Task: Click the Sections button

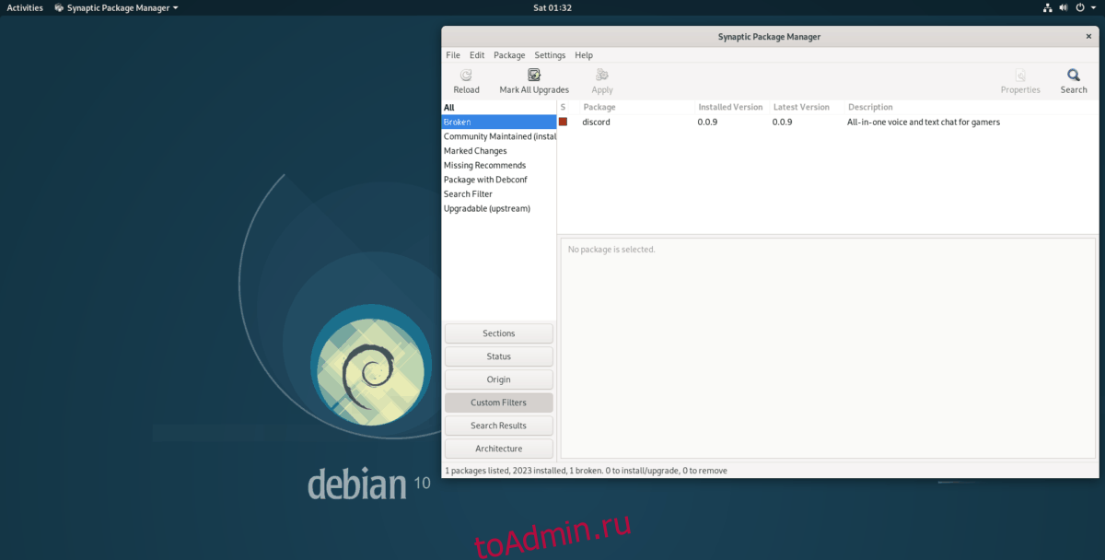Action: [x=498, y=333]
